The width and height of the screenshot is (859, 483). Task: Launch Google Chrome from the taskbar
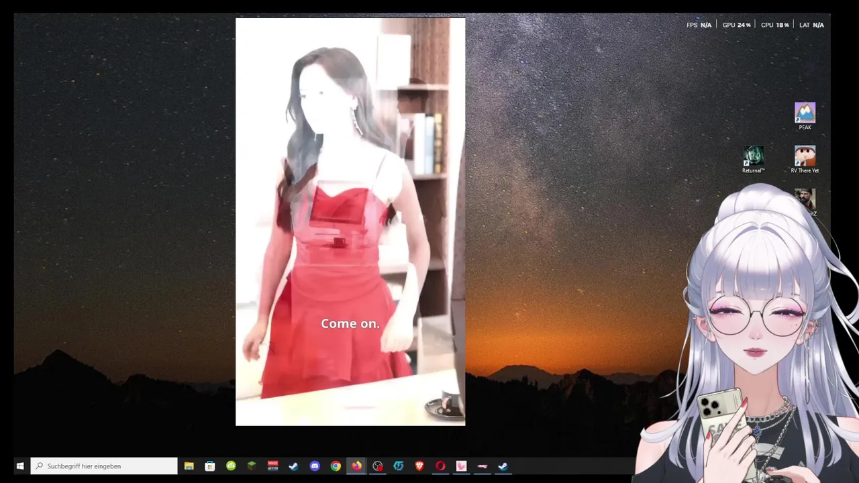coord(336,466)
